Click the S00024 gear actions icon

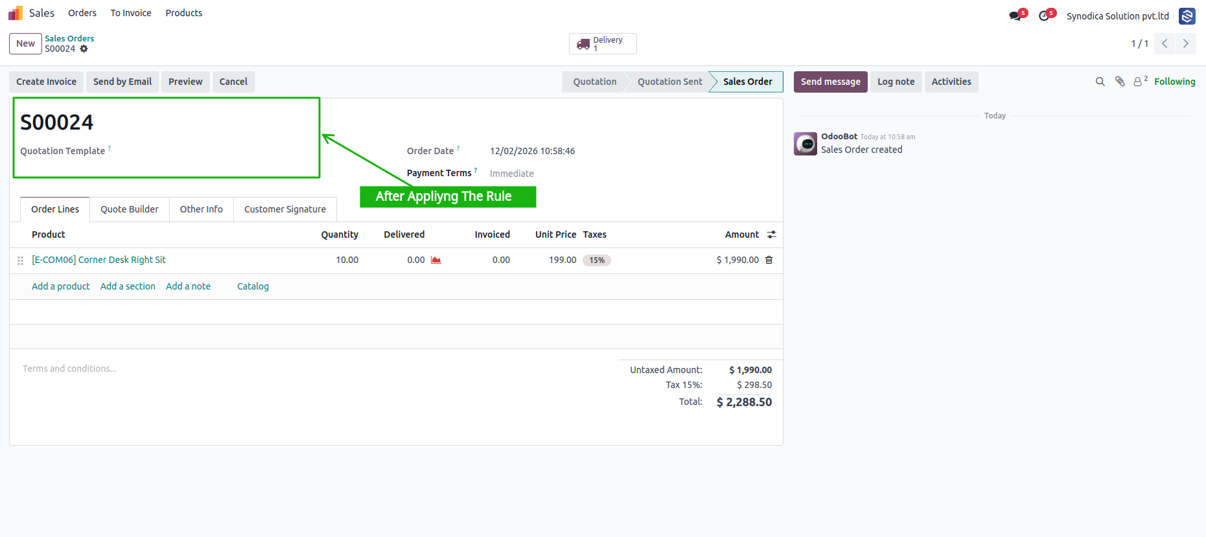(x=84, y=49)
